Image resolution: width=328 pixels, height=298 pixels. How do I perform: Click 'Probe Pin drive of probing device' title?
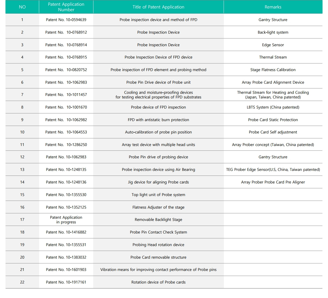point(158,157)
